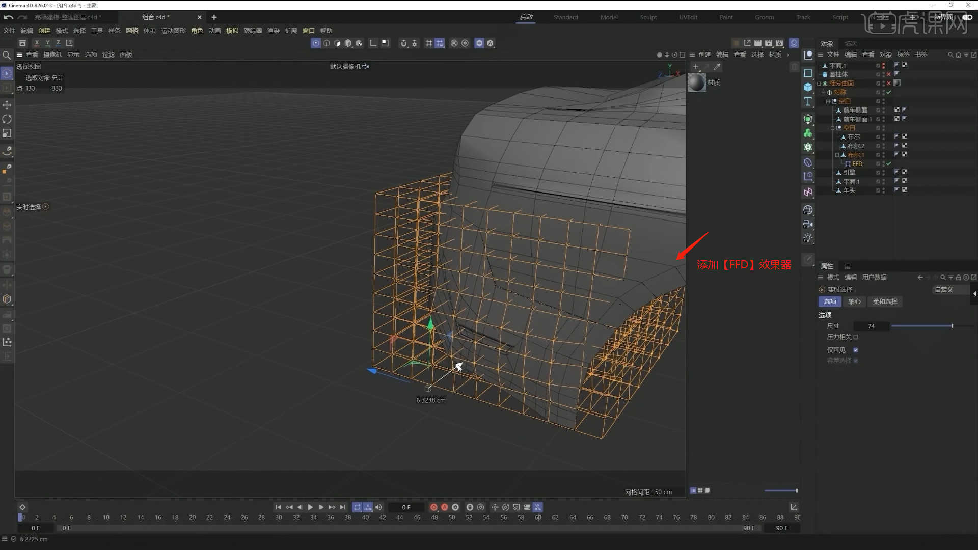Click the 柔和选择 tab button
Image resolution: width=978 pixels, height=550 pixels.
(885, 302)
